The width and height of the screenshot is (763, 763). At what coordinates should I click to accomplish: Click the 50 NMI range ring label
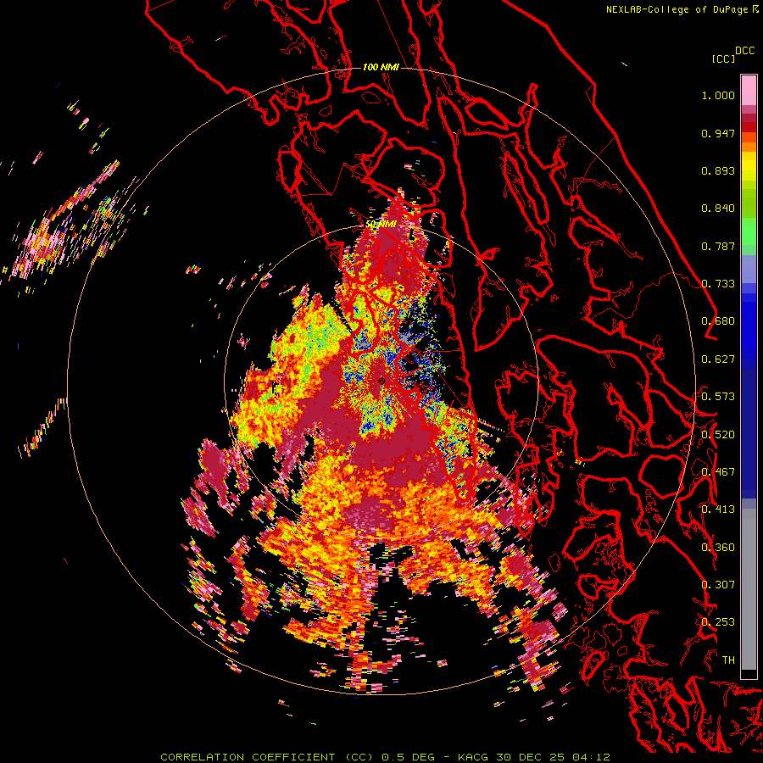tap(381, 224)
